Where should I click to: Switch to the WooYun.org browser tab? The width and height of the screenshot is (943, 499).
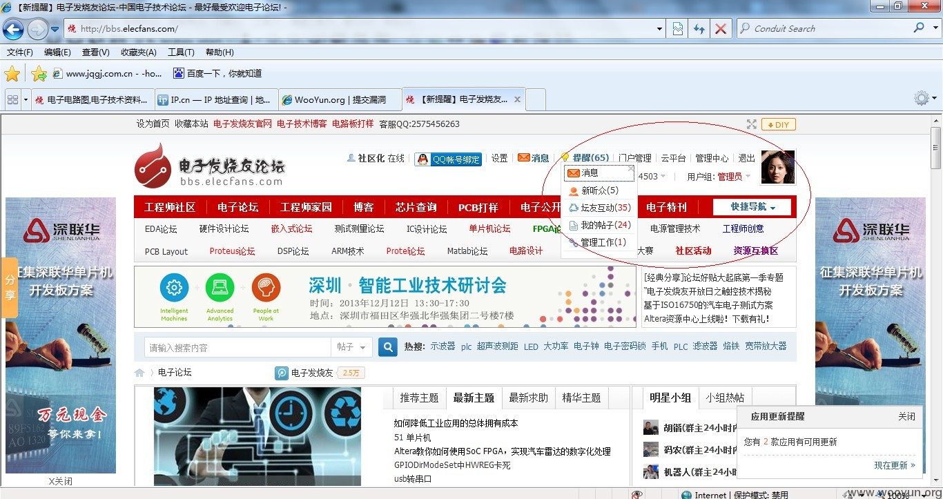point(340,99)
